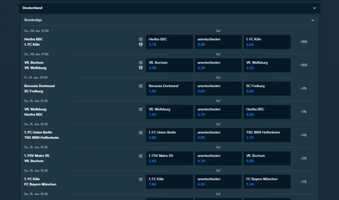Select unentschieden 6,20 for Köln vs Bayern
The image size is (339, 200).
point(218,181)
